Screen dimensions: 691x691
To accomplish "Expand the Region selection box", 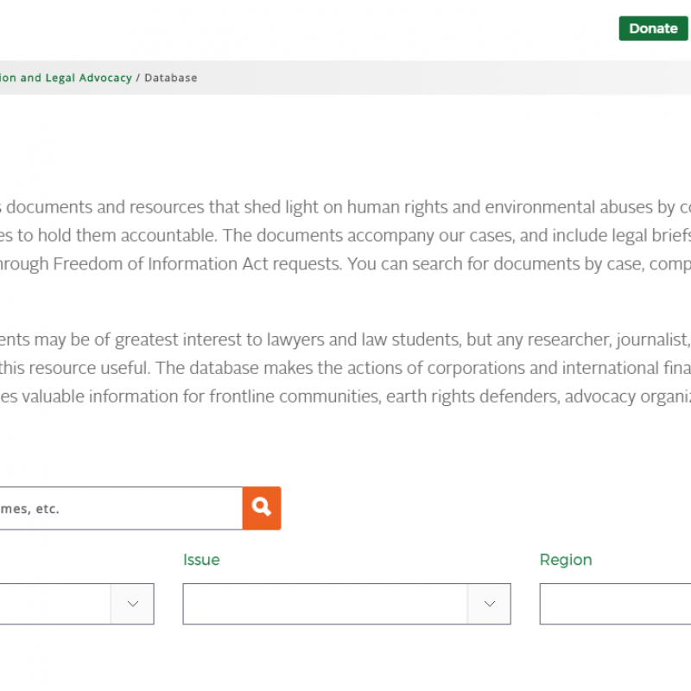I will tap(615, 604).
